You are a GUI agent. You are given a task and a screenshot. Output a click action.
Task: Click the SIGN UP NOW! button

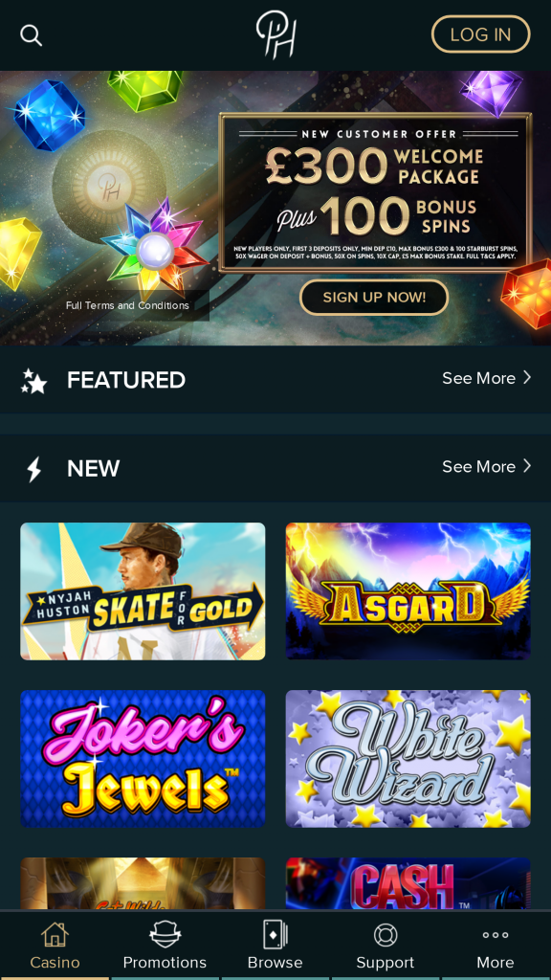point(374,297)
